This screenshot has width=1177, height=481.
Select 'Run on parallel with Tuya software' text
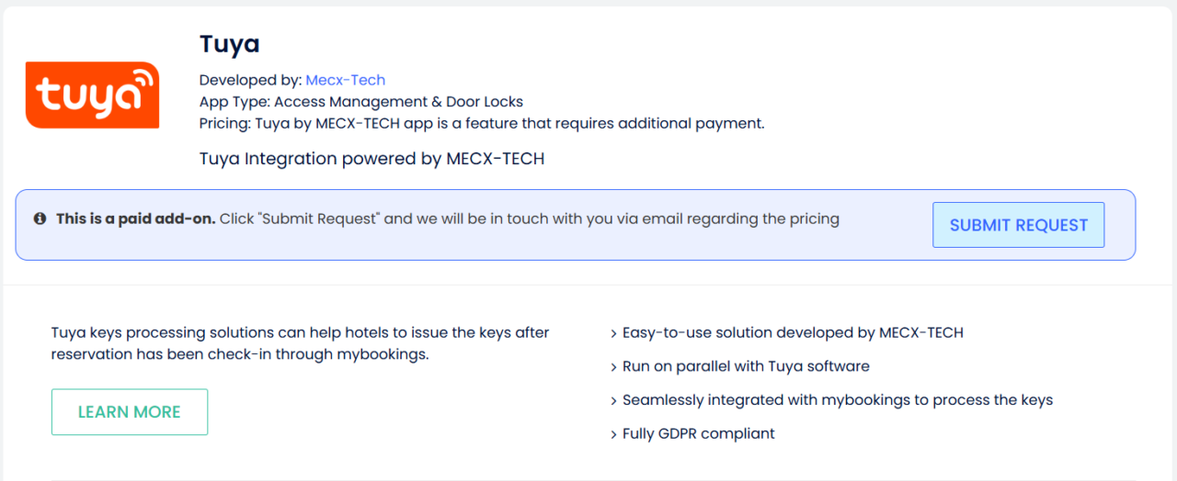pyautogui.click(x=746, y=366)
